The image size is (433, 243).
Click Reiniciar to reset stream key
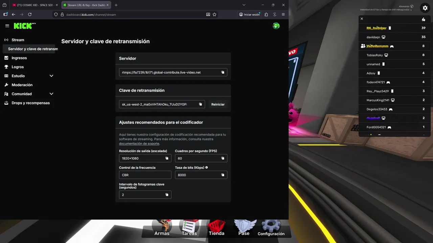[218, 104]
